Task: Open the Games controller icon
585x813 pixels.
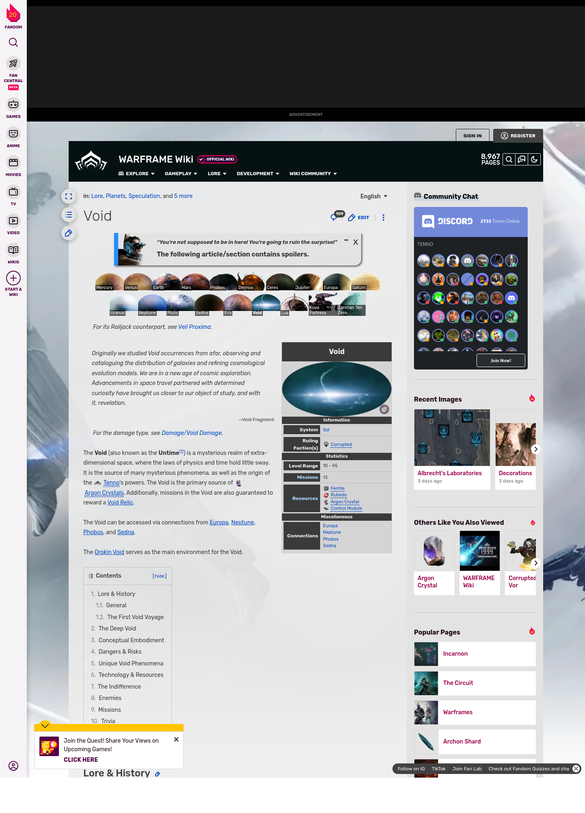Action: coord(13,104)
